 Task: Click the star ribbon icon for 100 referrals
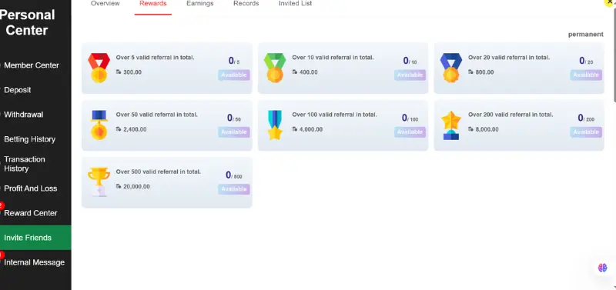click(x=275, y=125)
